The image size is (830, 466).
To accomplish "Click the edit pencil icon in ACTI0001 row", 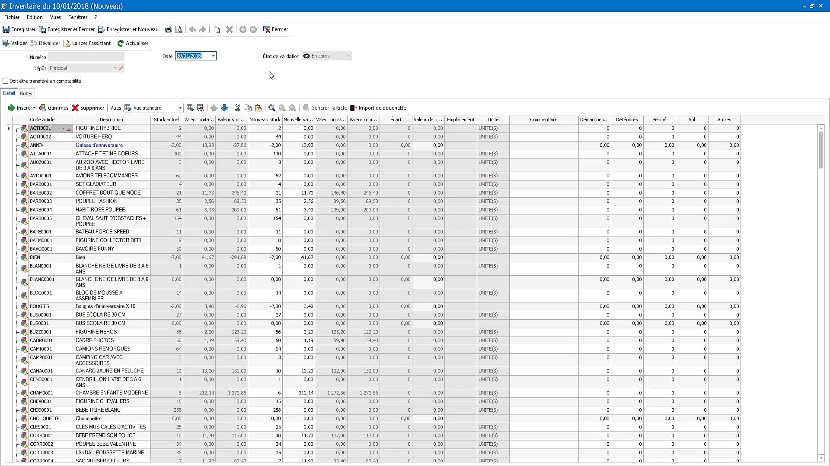I will pyautogui.click(x=69, y=128).
